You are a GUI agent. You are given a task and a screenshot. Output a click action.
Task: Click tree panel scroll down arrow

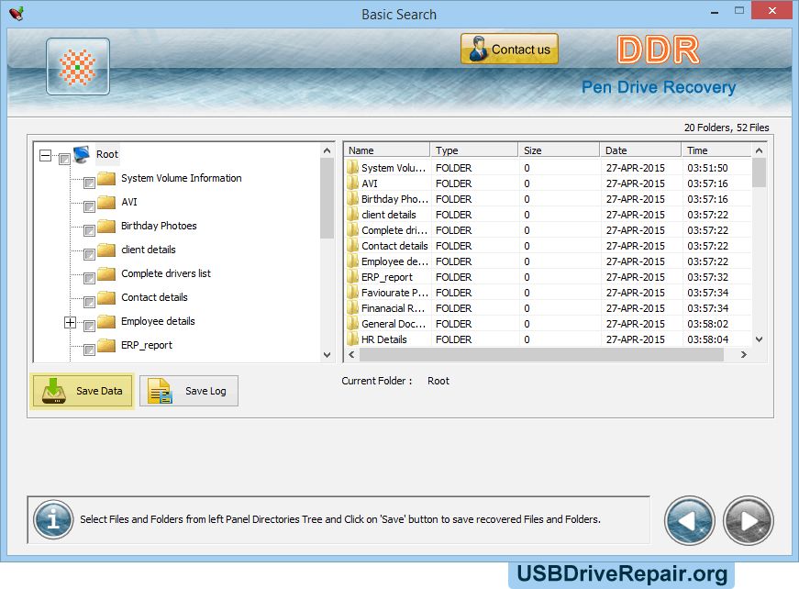[x=327, y=355]
